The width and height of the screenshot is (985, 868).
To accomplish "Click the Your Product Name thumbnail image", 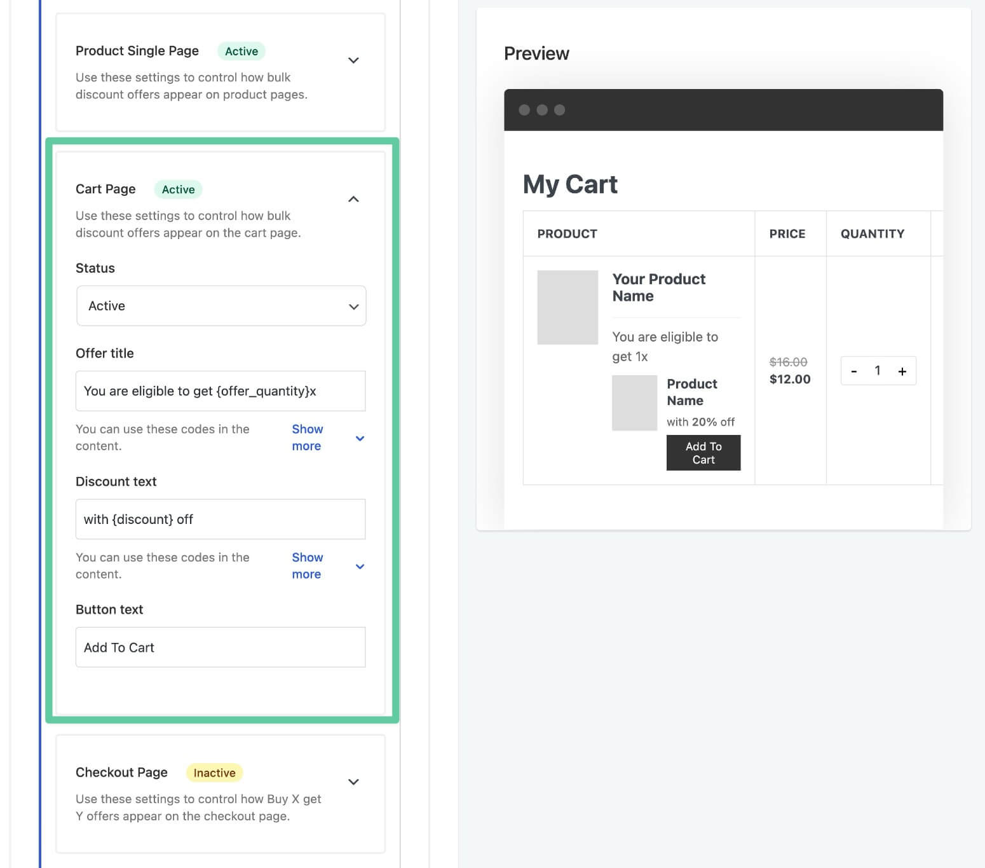I will click(567, 307).
